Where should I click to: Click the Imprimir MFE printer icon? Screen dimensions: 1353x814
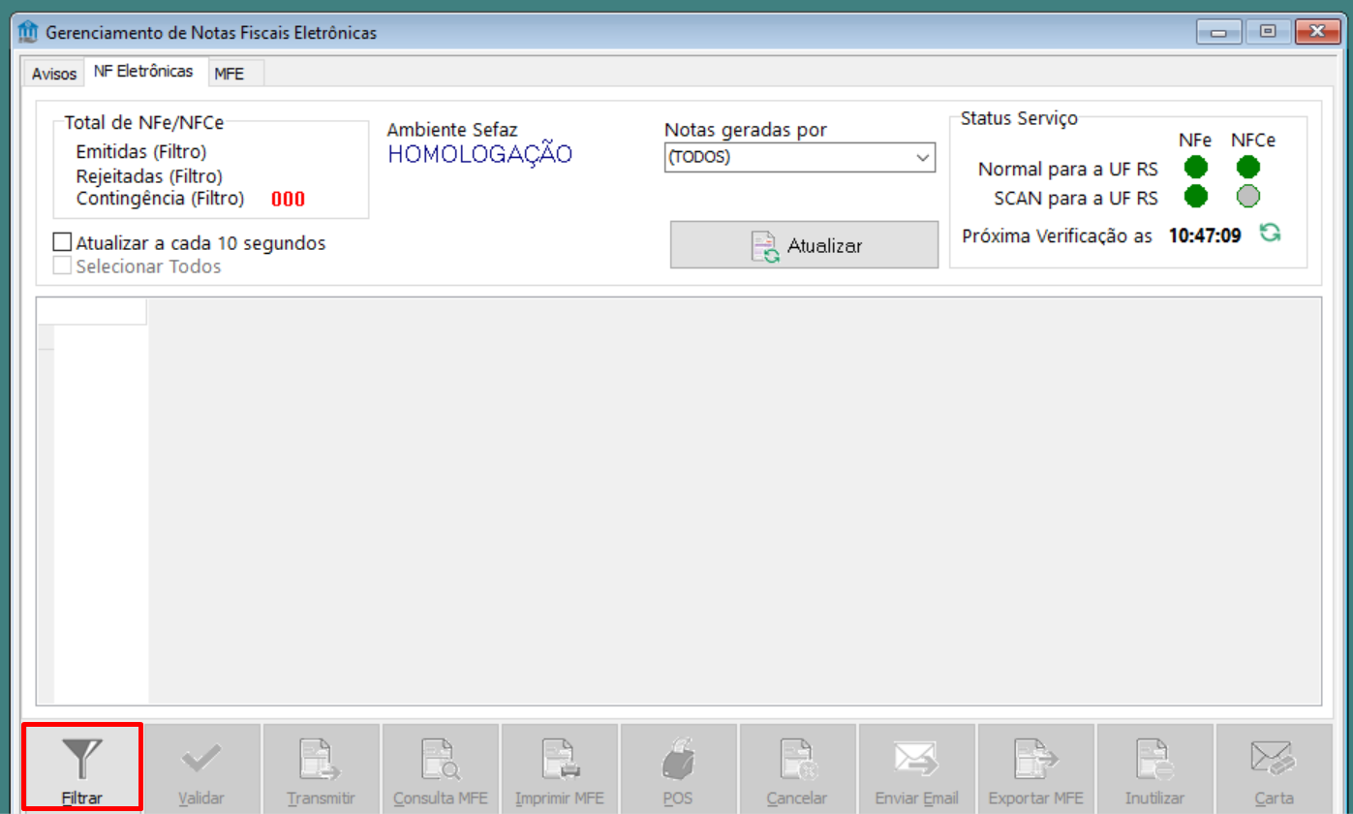pos(560,761)
